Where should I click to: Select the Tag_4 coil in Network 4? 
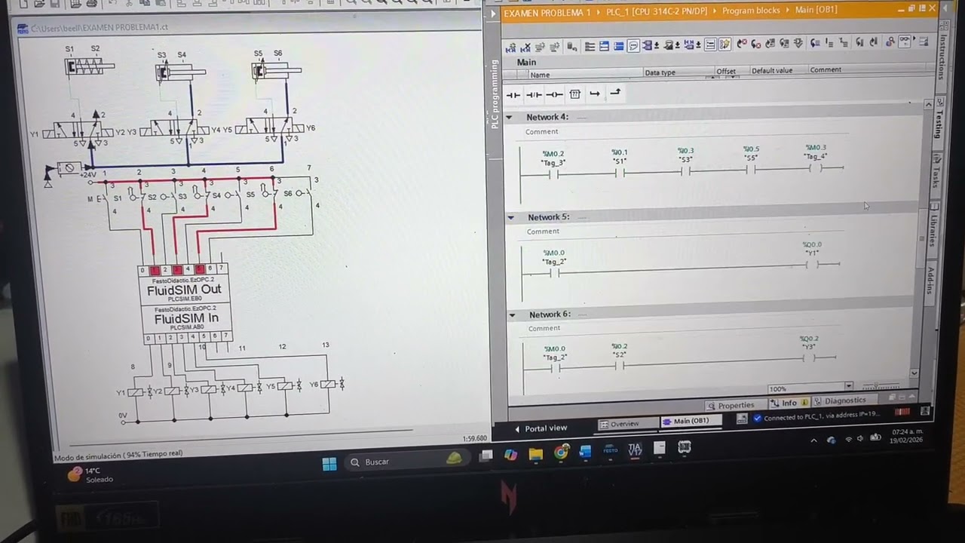pos(816,167)
